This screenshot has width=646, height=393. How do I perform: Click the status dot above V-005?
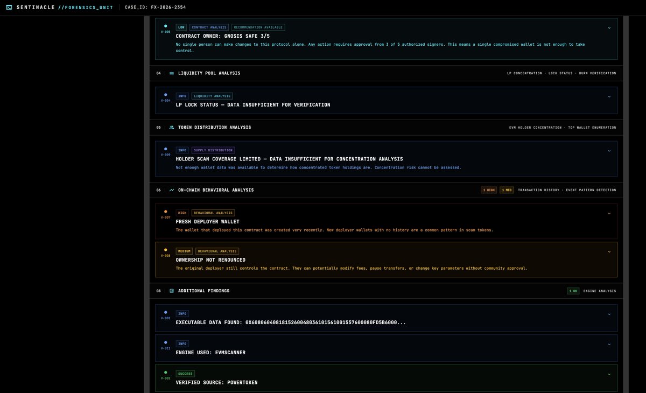(x=165, y=26)
